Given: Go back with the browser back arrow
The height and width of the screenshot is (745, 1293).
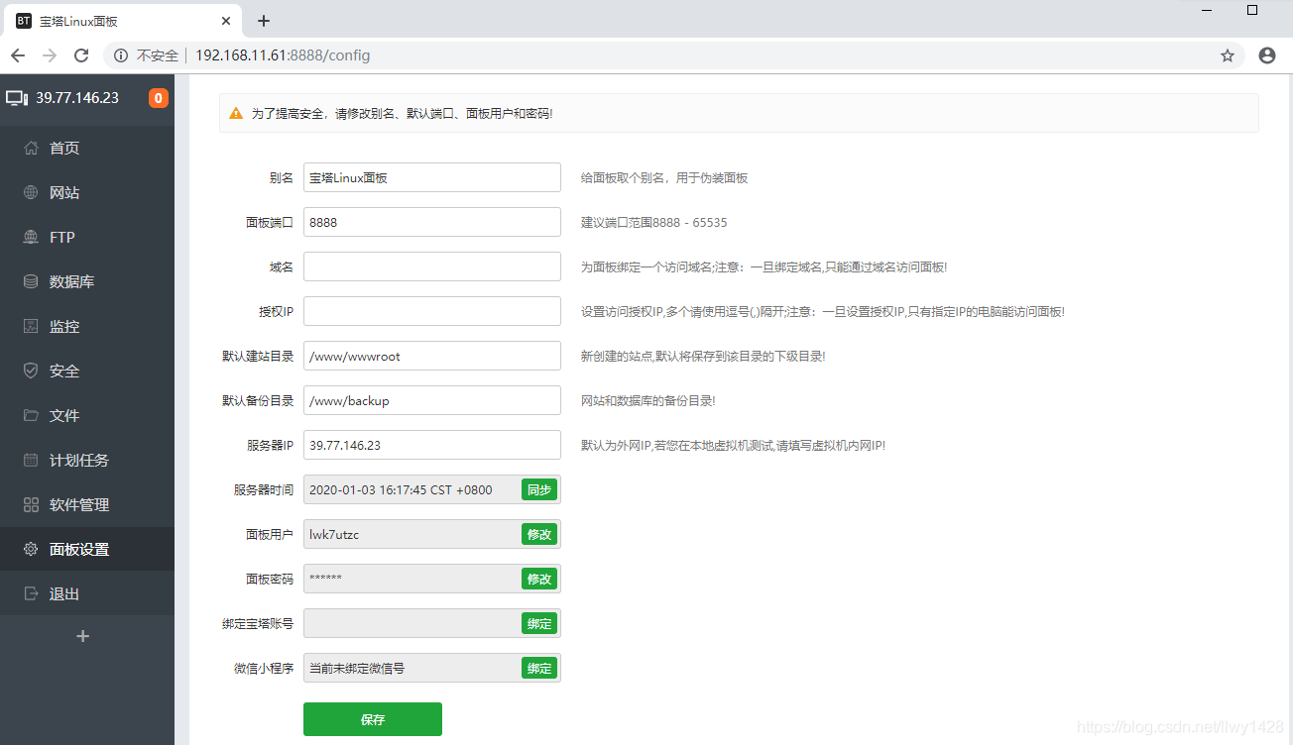Looking at the screenshot, I should [x=18, y=55].
